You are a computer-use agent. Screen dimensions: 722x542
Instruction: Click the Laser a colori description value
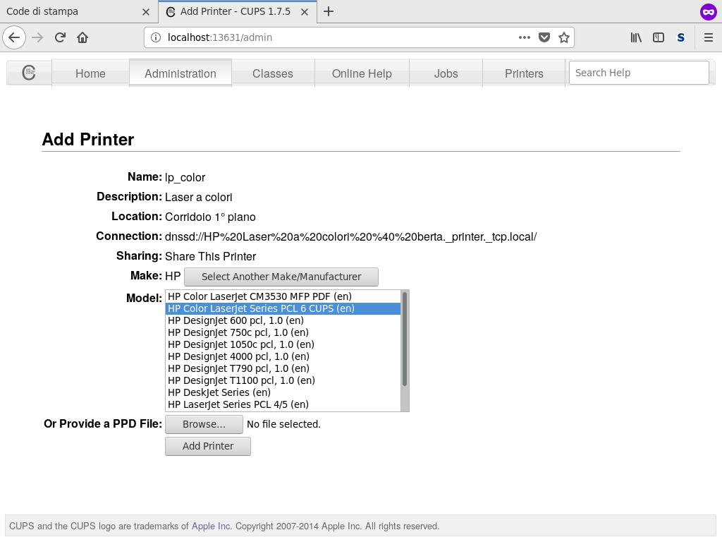[x=198, y=198]
